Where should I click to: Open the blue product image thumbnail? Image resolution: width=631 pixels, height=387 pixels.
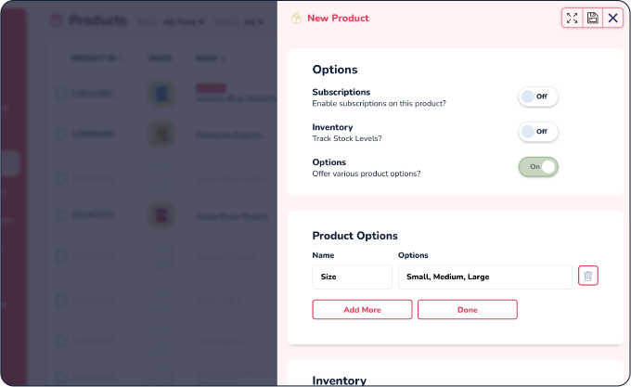point(161,94)
